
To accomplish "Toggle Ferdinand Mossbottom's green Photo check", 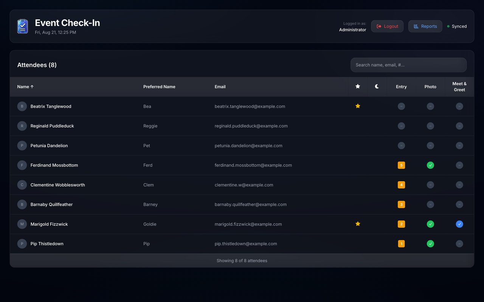I will (430, 165).
